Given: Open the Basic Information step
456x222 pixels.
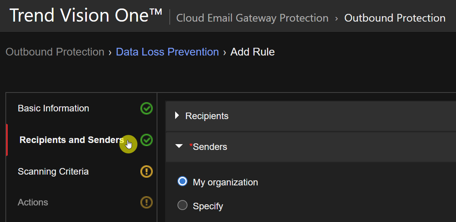Looking at the screenshot, I should tap(53, 109).
